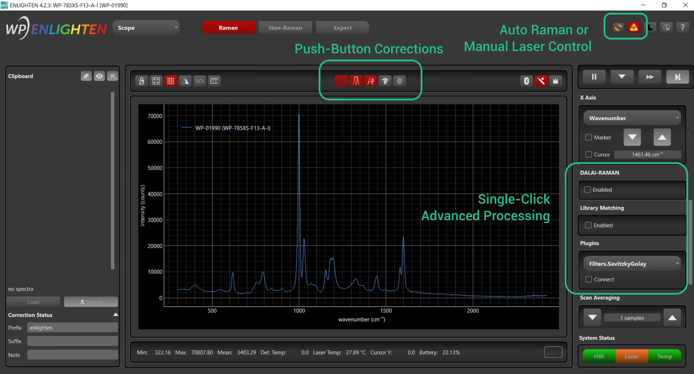The height and width of the screenshot is (374, 694).
Task: Click the Load button in Clipboard
Action: tap(33, 302)
